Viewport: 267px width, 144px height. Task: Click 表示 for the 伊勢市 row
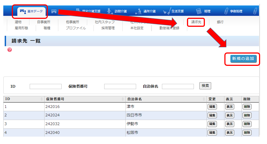[229, 124]
